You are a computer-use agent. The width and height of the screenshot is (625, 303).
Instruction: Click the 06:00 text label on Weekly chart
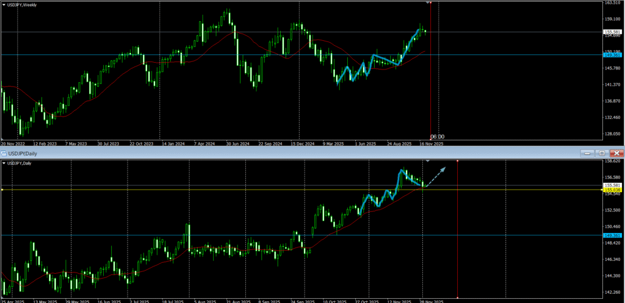[437, 137]
